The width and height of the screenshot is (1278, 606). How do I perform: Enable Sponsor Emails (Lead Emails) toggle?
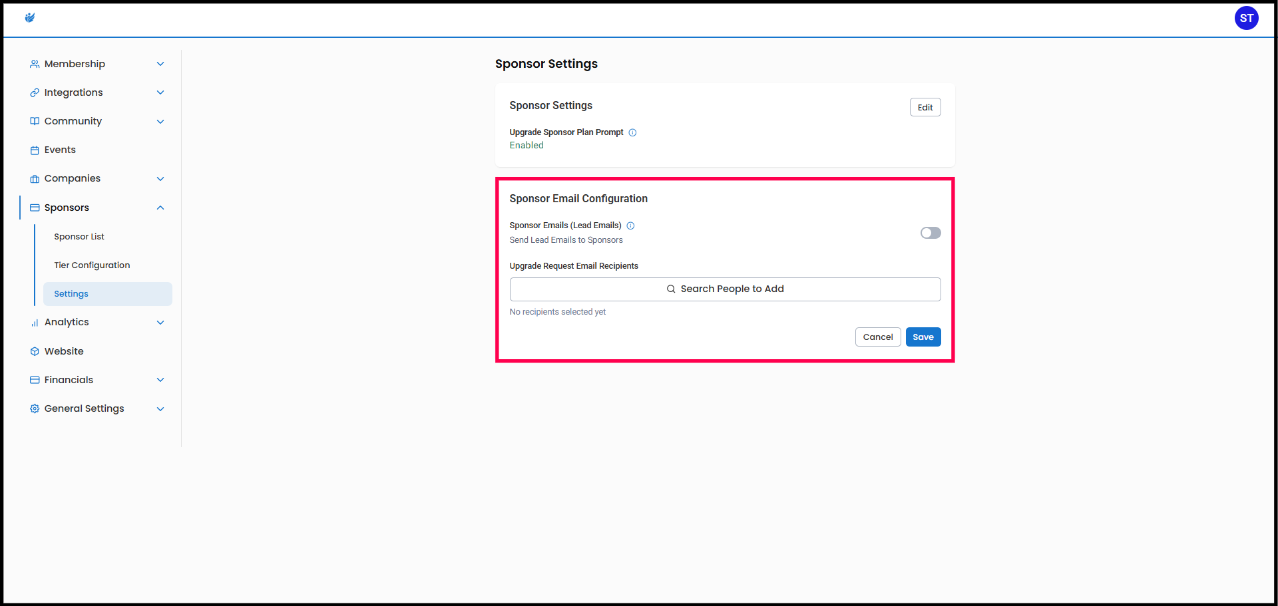[930, 233]
